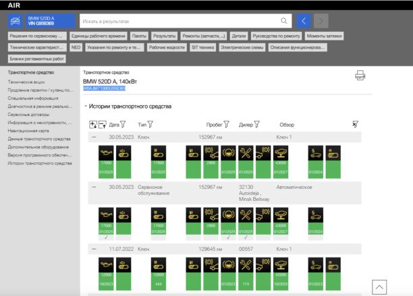Click the Рабочие жидкости button
This screenshot has height=296, width=413.
[167, 47]
